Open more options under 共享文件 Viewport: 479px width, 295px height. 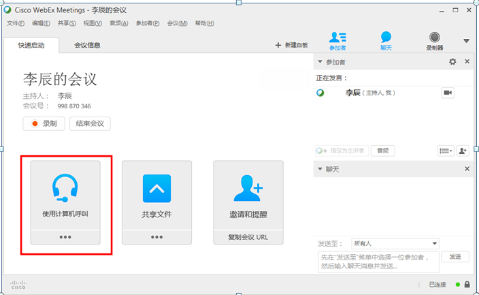(x=156, y=237)
